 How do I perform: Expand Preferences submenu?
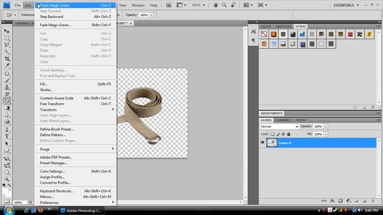click(x=75, y=202)
